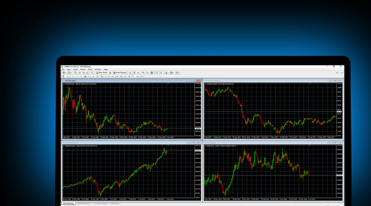Enable the D1 timeframe button

coord(133,76)
